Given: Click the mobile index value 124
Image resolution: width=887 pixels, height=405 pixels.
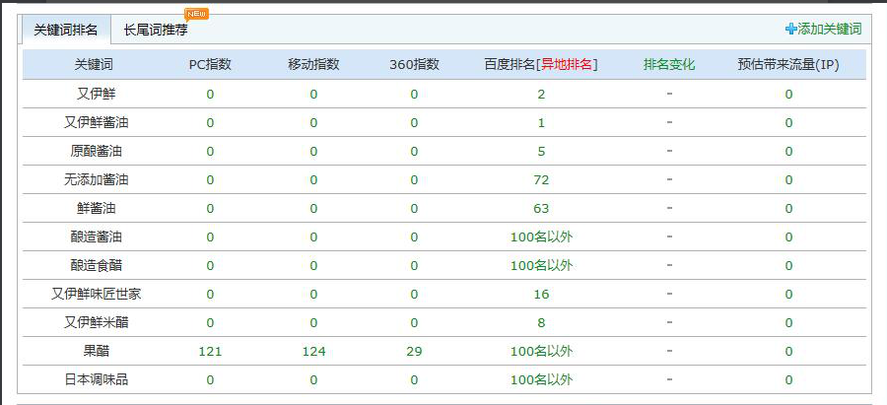Looking at the screenshot, I should [313, 352].
